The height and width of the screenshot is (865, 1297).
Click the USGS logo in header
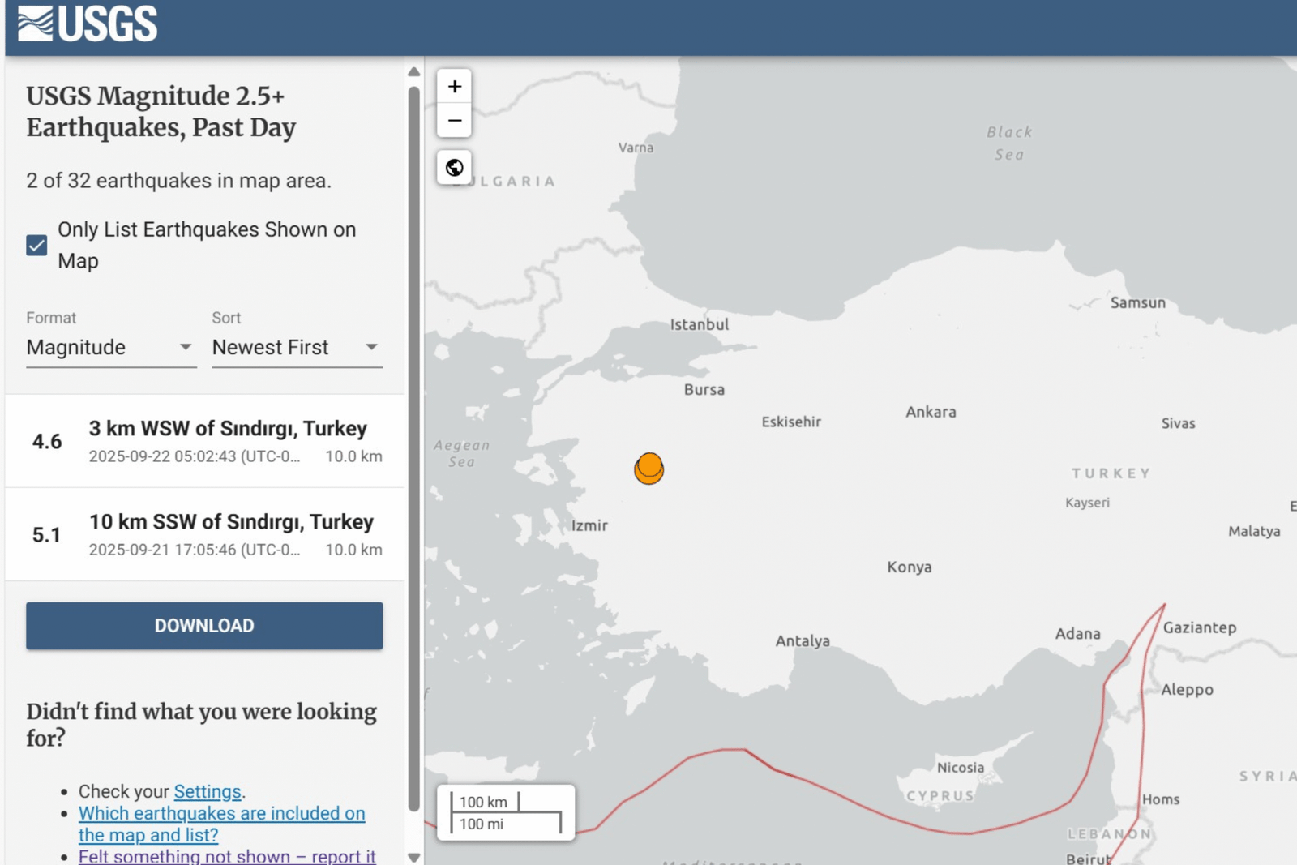pos(88,24)
